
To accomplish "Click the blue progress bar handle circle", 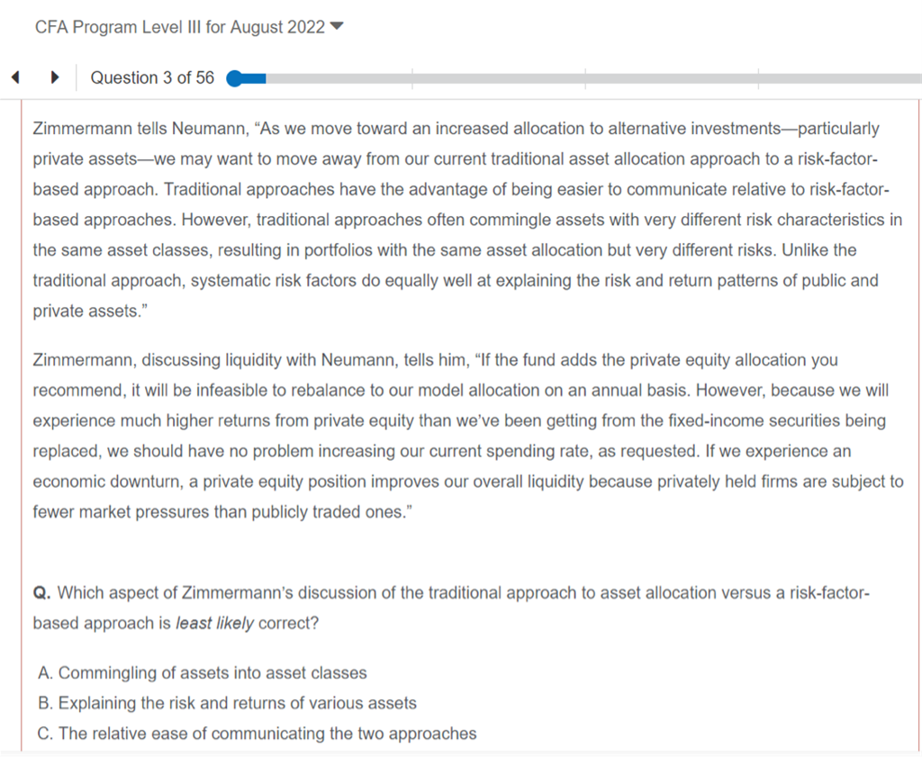I will click(x=235, y=79).
